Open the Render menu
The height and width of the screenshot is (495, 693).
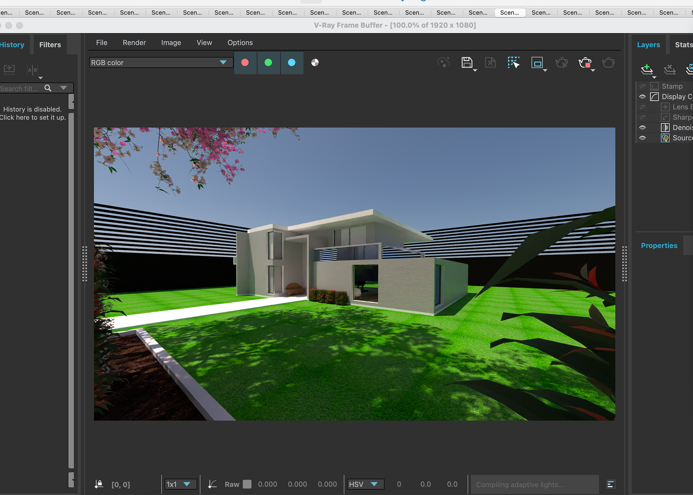pyautogui.click(x=134, y=43)
